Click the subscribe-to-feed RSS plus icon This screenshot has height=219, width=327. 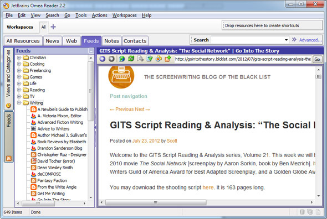(x=168, y=59)
